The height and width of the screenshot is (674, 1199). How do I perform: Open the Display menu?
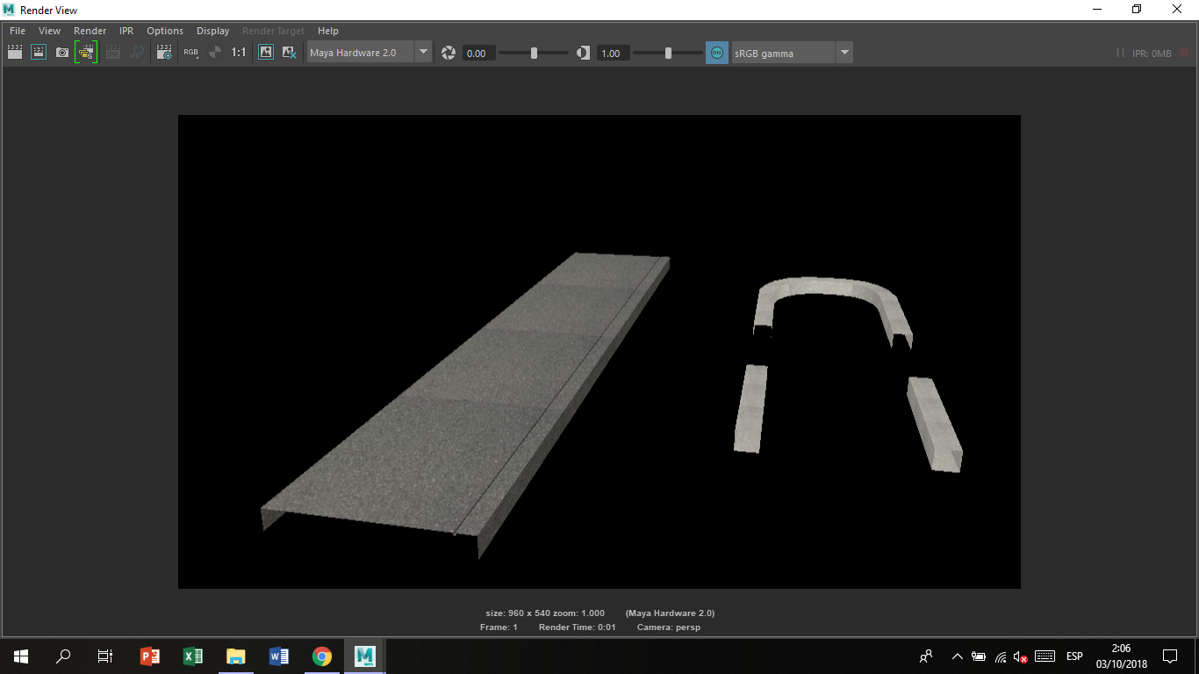point(212,31)
